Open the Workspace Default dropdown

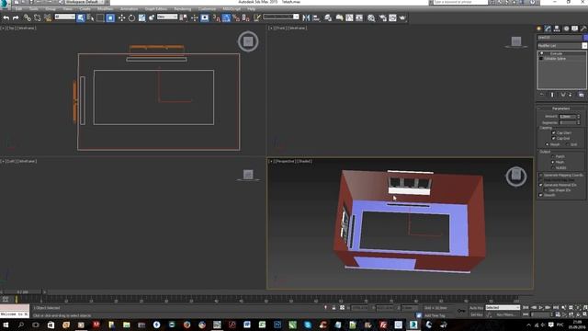(x=85, y=2)
